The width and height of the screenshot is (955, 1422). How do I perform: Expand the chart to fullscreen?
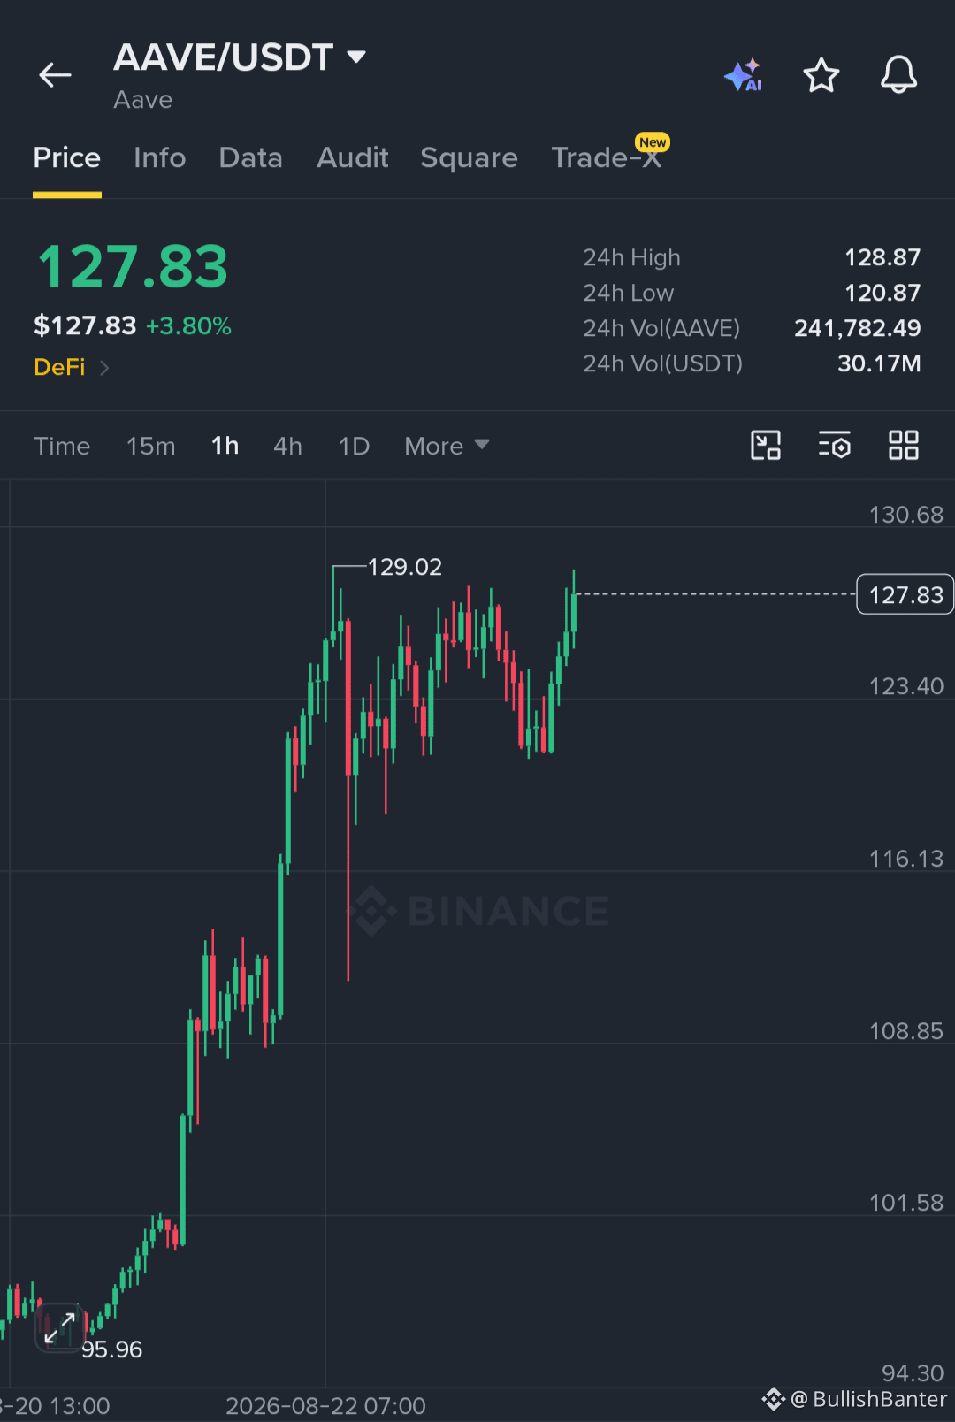59,1327
